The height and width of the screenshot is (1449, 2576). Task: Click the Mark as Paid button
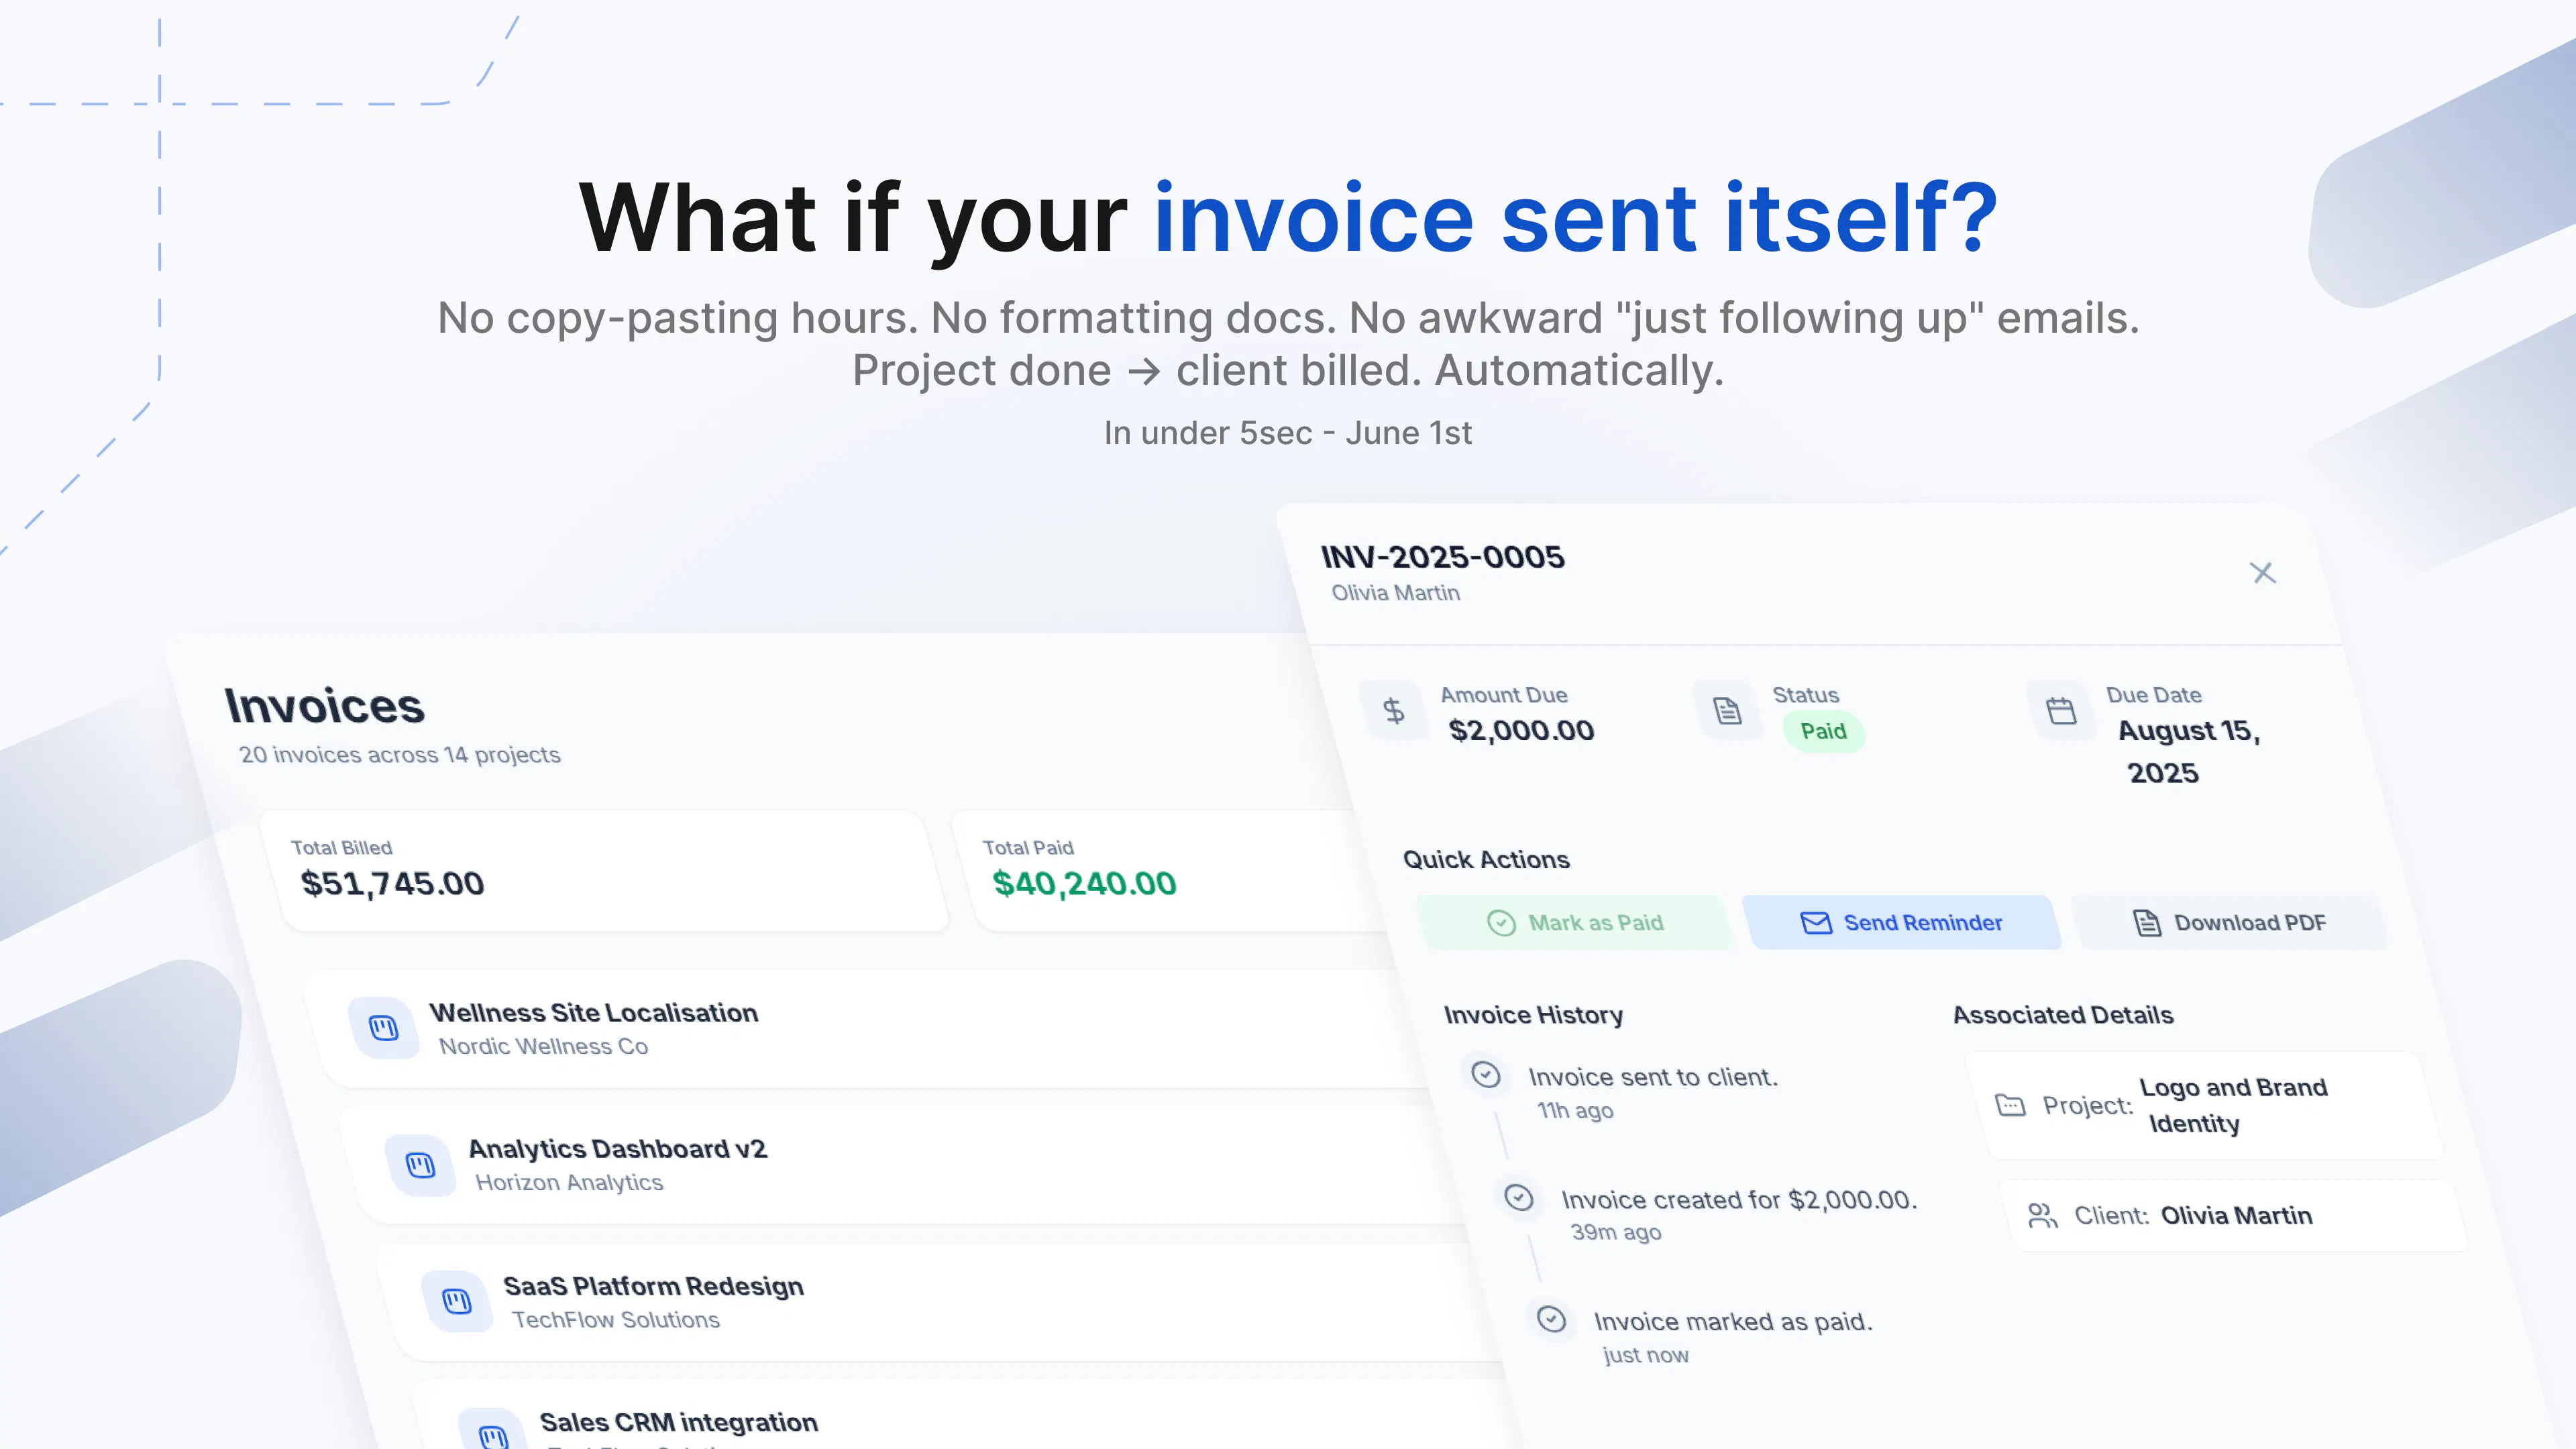1575,922
